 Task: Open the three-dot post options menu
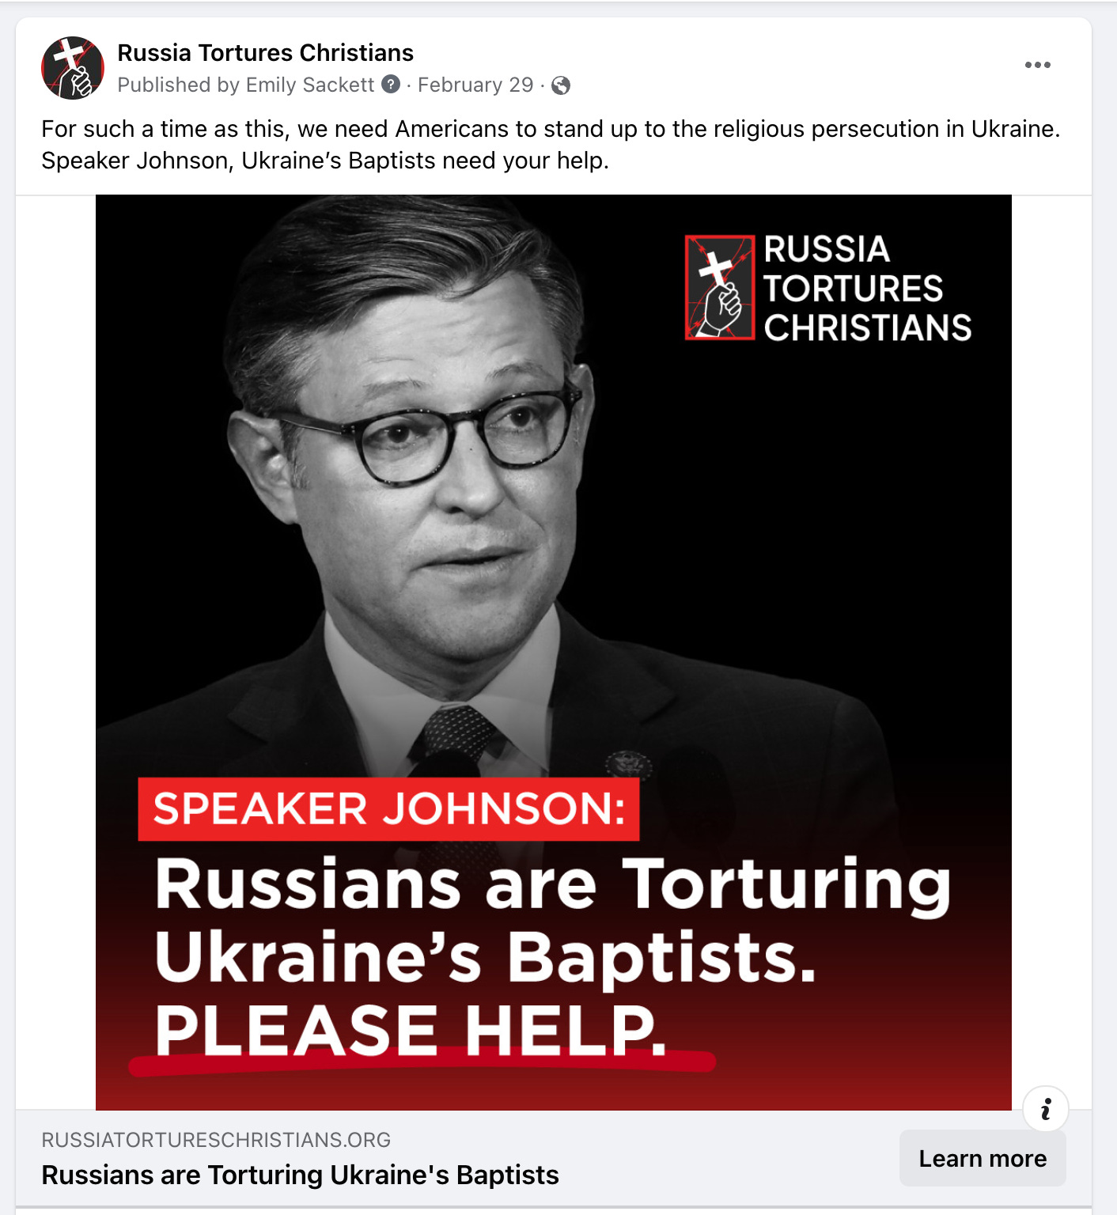click(1037, 65)
